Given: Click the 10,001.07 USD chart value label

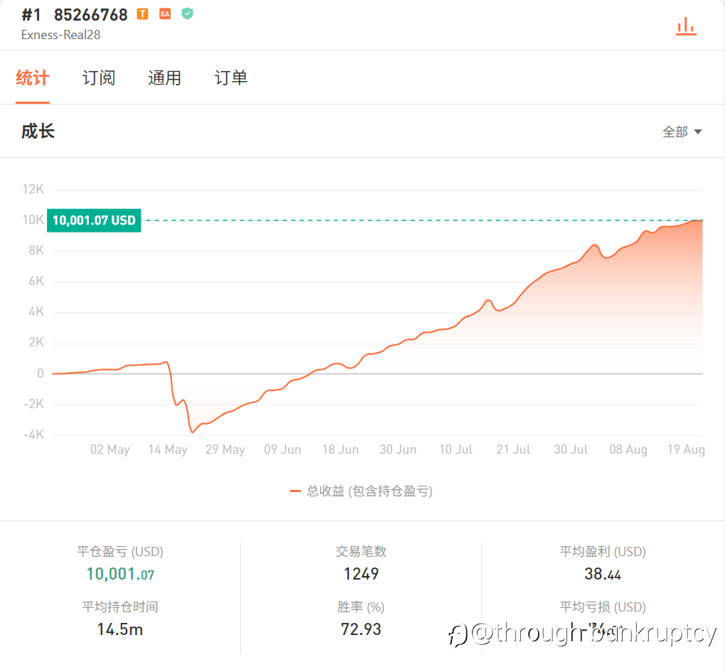Looking at the screenshot, I should pos(94,220).
